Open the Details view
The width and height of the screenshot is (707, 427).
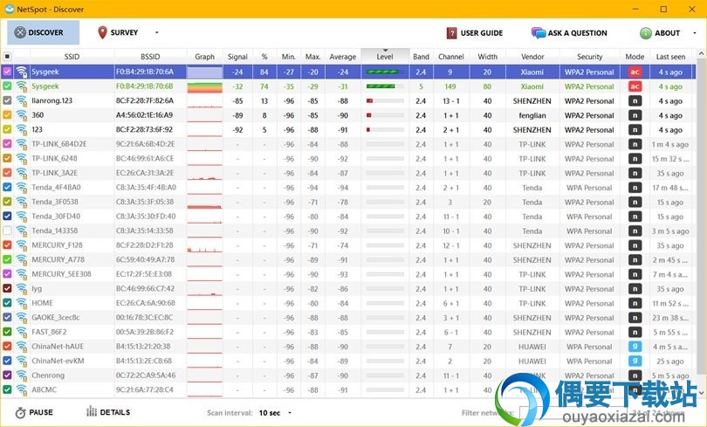(x=108, y=412)
